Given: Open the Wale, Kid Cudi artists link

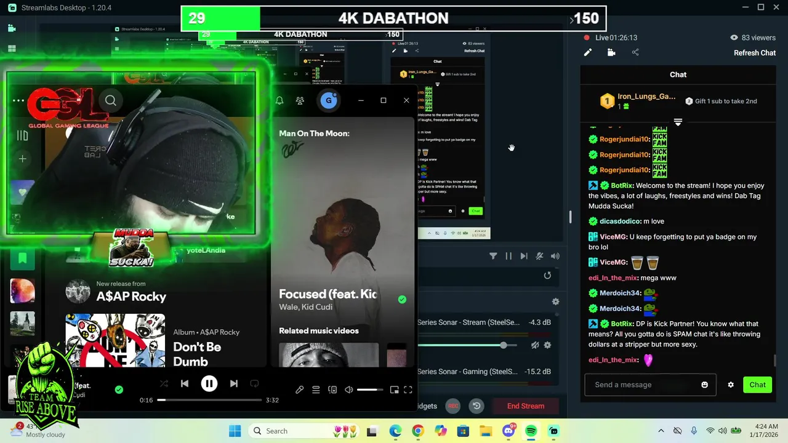Looking at the screenshot, I should point(305,307).
